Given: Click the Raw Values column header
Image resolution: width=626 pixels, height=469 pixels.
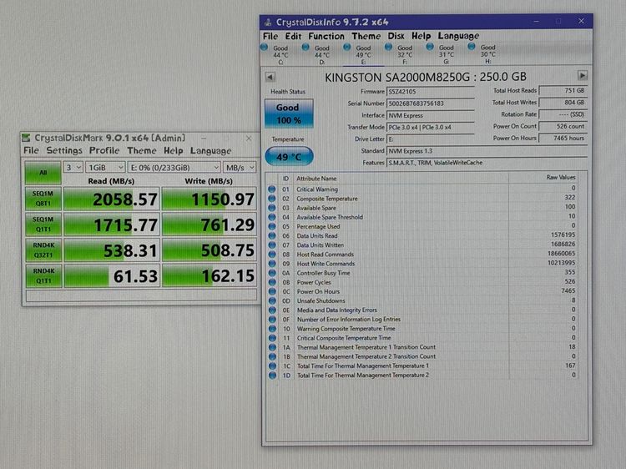Looking at the screenshot, I should pos(561,177).
